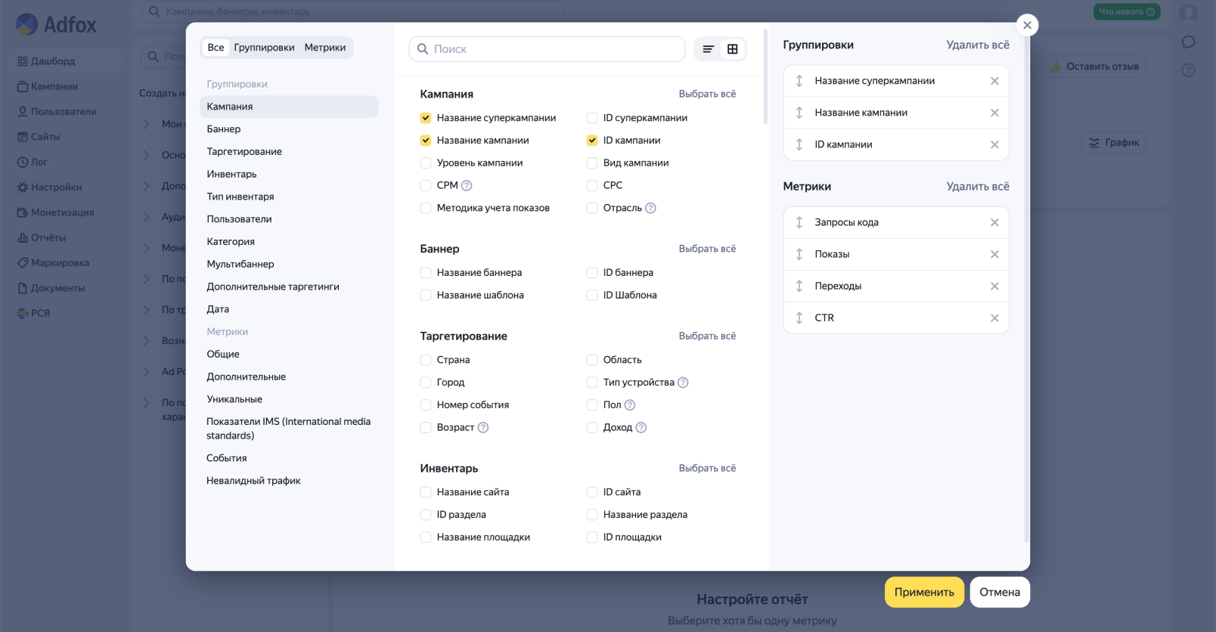Image resolution: width=1216 pixels, height=632 pixels.
Task: Uncheck ID кампании checkbox
Action: [x=592, y=141]
